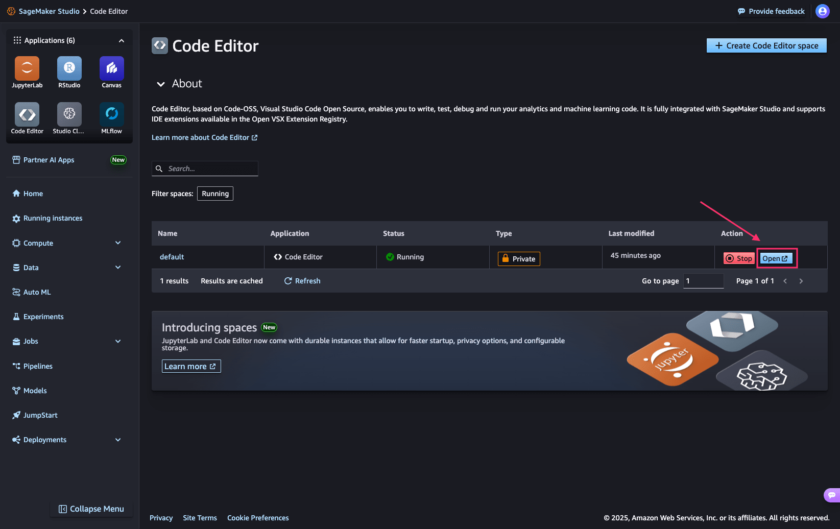Screen dimensions: 840x529
Task: Click Create Code Editor space button
Action: (766, 45)
